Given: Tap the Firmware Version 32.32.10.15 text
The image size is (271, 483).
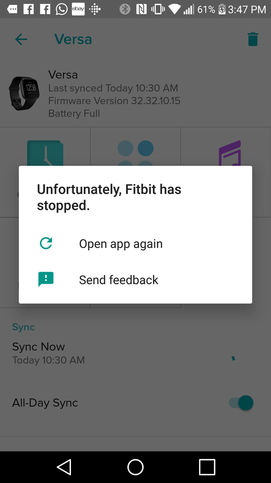Looking at the screenshot, I should point(114,101).
